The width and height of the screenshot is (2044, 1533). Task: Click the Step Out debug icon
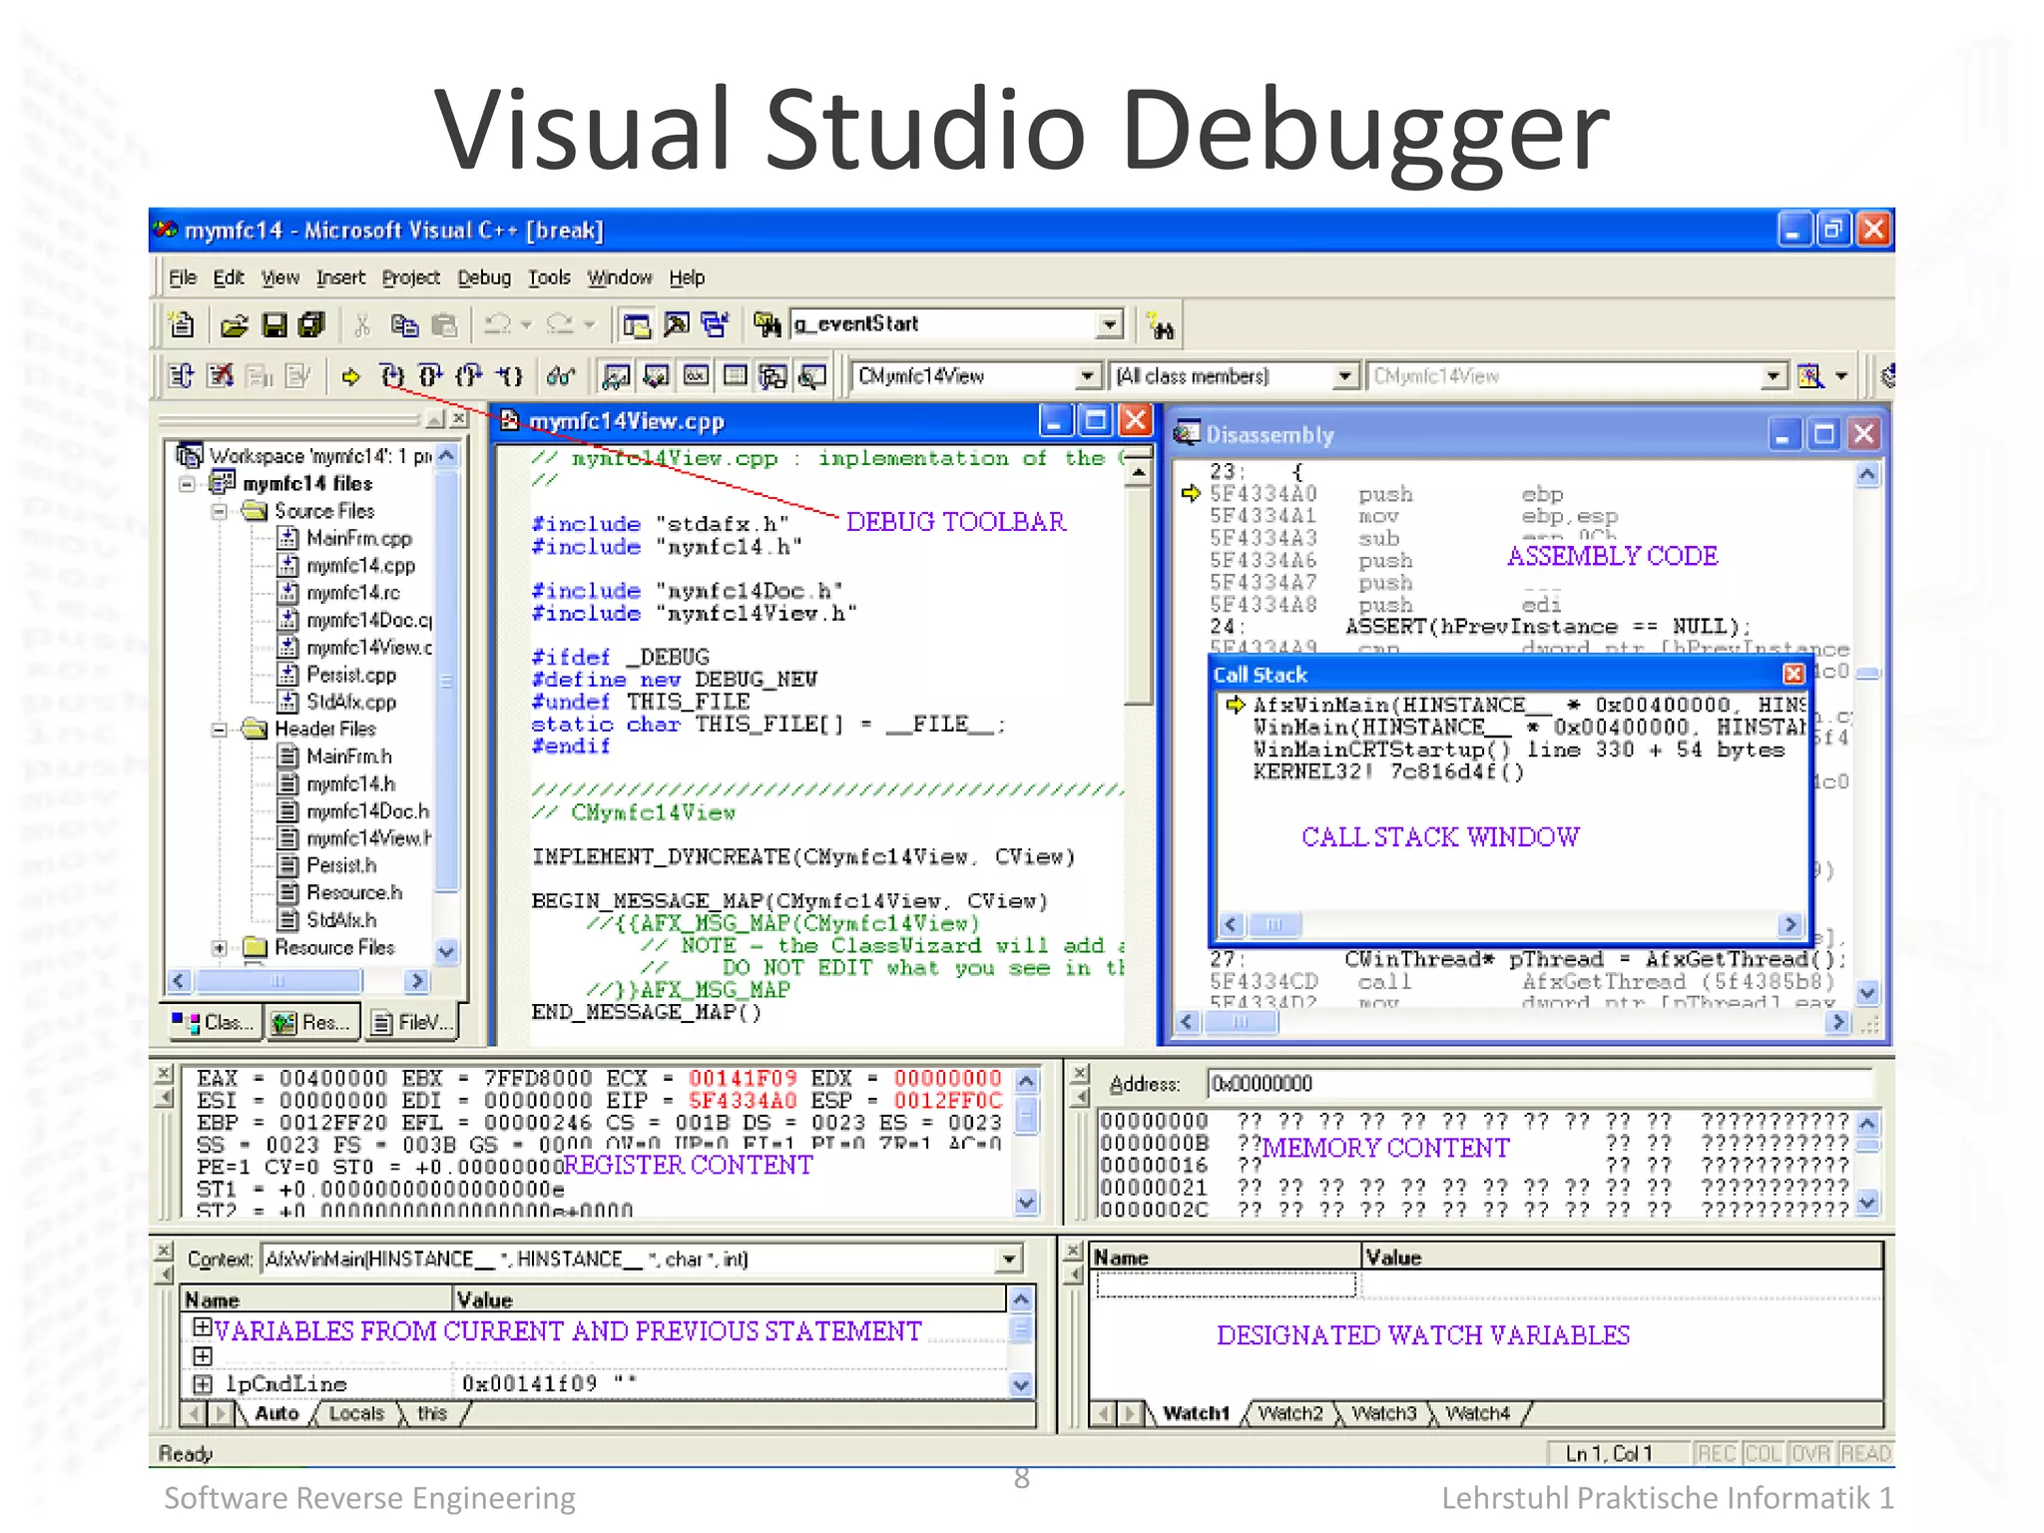pos(469,376)
